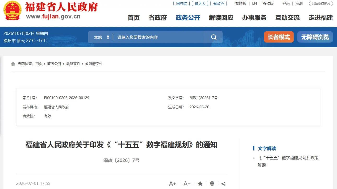Open the 《"十五五"数字福建规划》政策解读 link
Viewport: 337px width, 189px height.
pos(288,161)
